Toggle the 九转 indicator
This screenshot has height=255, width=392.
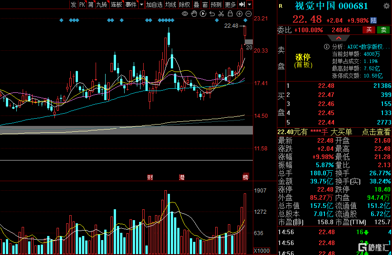coord(102,5)
